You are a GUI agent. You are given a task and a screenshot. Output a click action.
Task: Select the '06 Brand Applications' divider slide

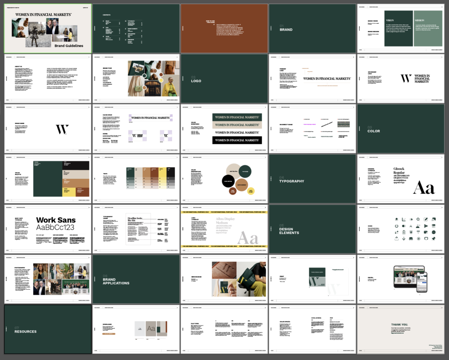136,279
